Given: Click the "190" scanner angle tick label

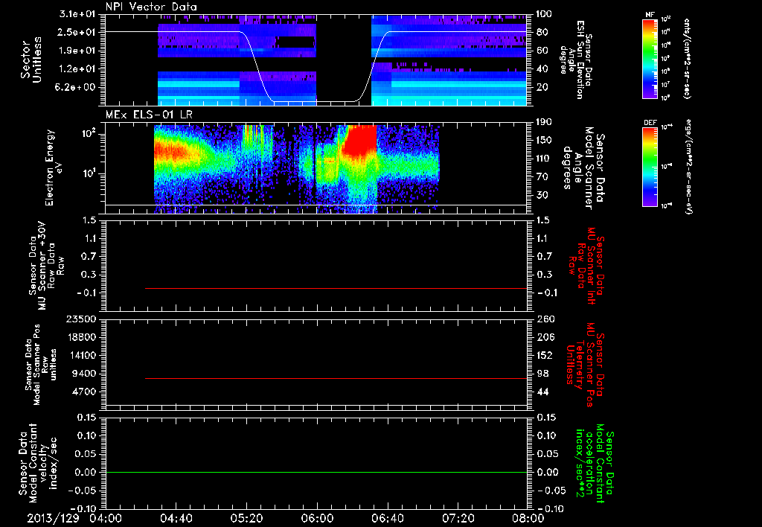Looking at the screenshot, I should click(544, 122).
